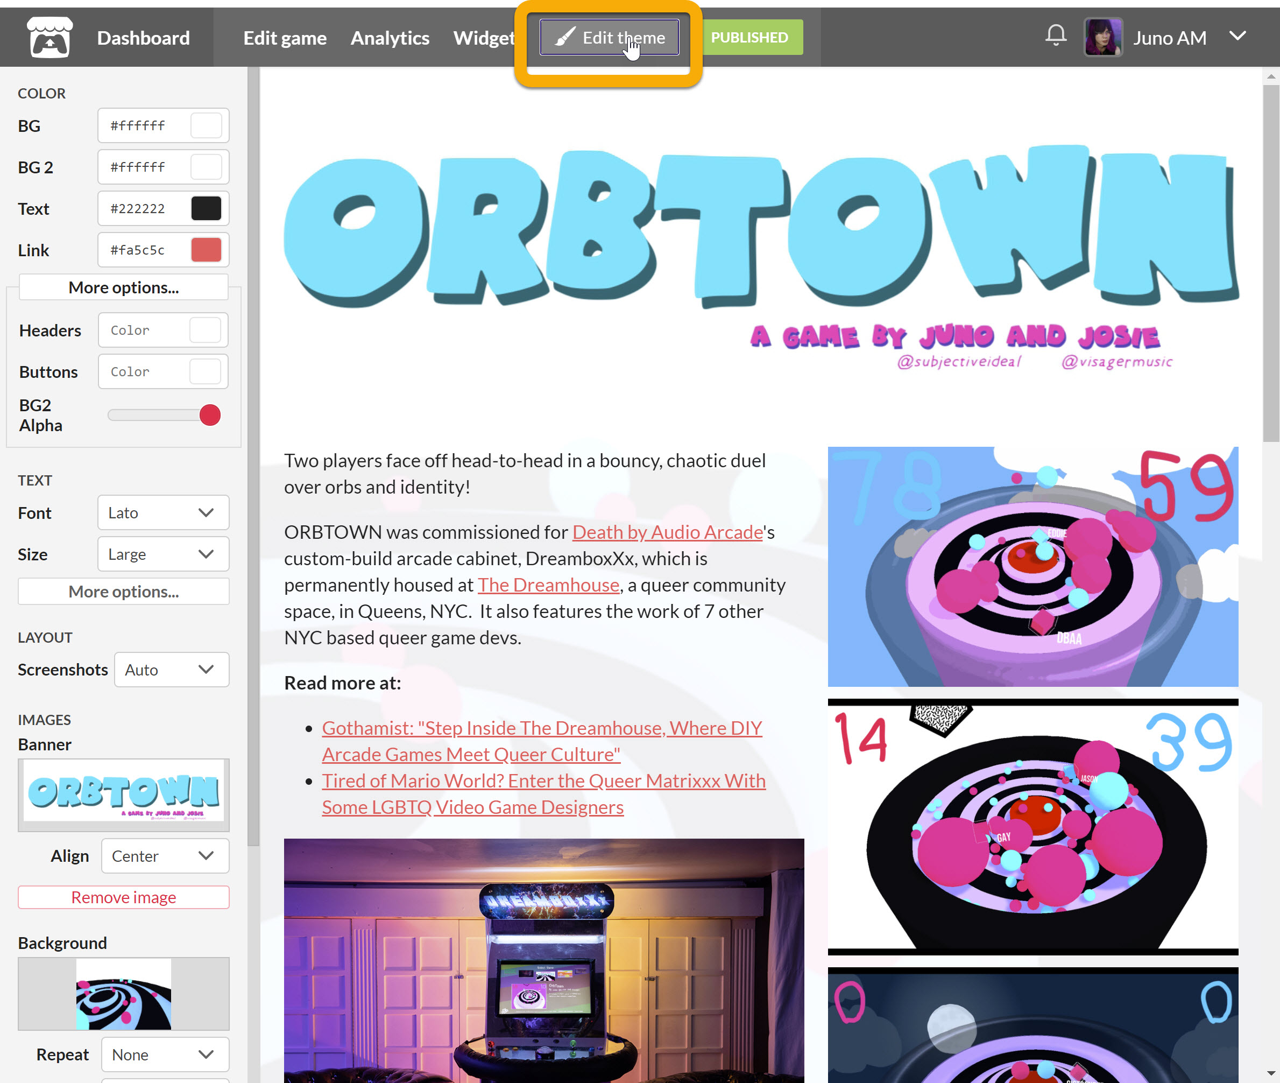The height and width of the screenshot is (1083, 1280).
Task: Open the BG 2 color swatch
Action: (x=206, y=166)
